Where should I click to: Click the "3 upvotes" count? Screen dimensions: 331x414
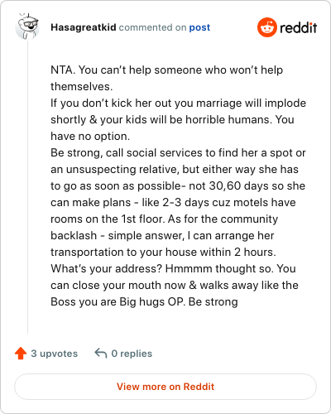click(x=55, y=354)
